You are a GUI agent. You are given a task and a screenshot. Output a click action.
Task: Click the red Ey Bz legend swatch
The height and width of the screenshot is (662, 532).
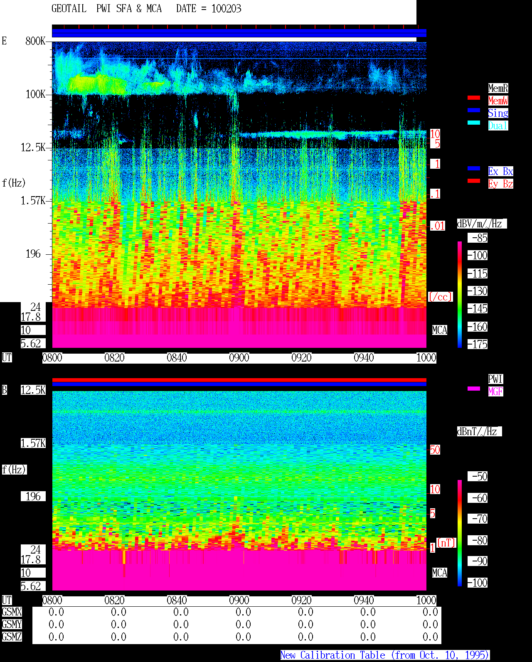coord(474,181)
